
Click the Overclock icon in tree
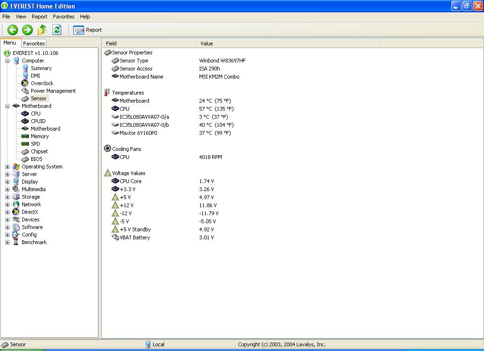click(25, 83)
